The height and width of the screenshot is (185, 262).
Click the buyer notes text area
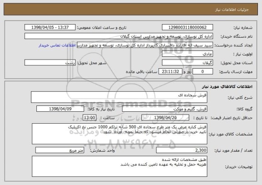click(120, 166)
